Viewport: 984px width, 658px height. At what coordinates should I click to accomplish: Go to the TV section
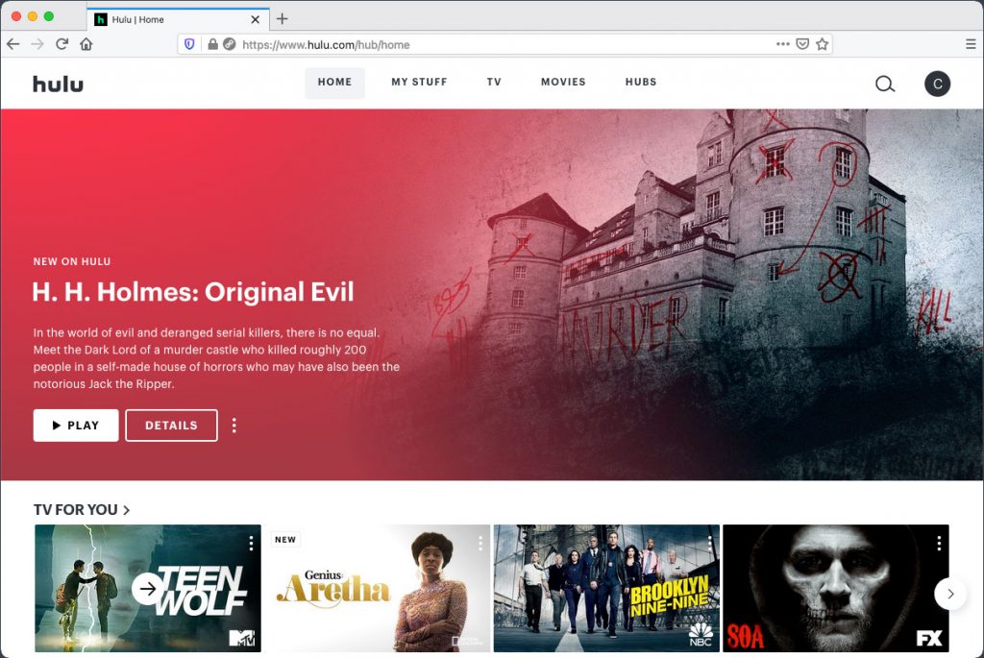coord(494,83)
